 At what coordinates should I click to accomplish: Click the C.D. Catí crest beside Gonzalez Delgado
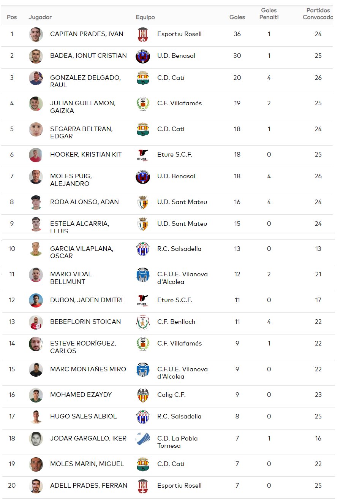click(x=143, y=78)
